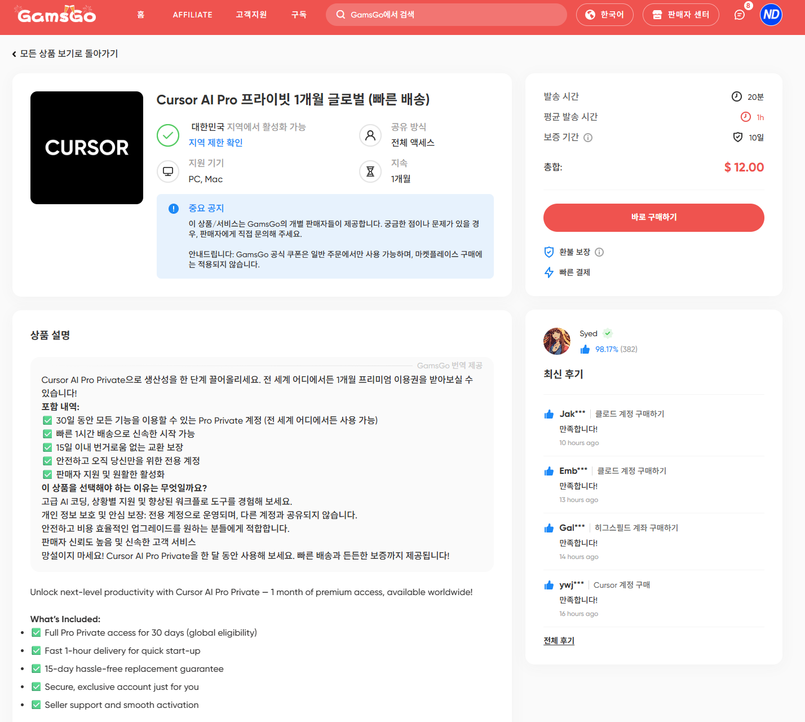The width and height of the screenshot is (805, 722).
Task: Click the thumbs-up icon on Gal*** review
Action: coord(549,528)
